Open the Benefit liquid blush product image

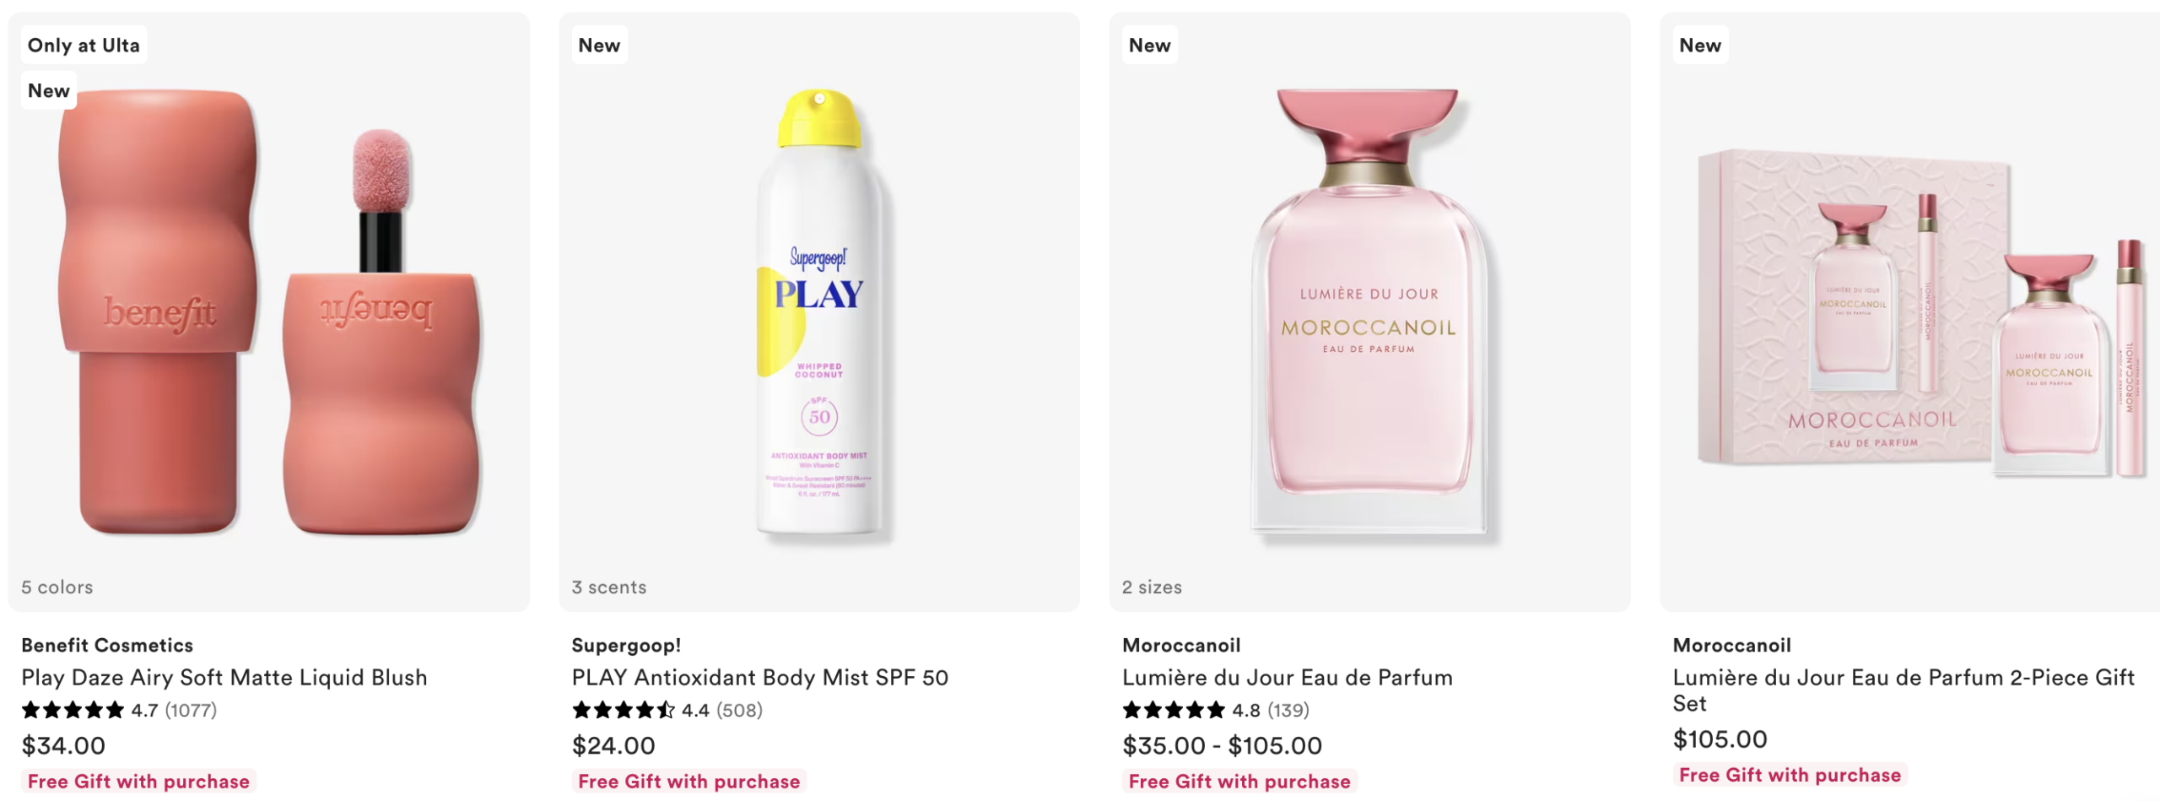click(268, 312)
